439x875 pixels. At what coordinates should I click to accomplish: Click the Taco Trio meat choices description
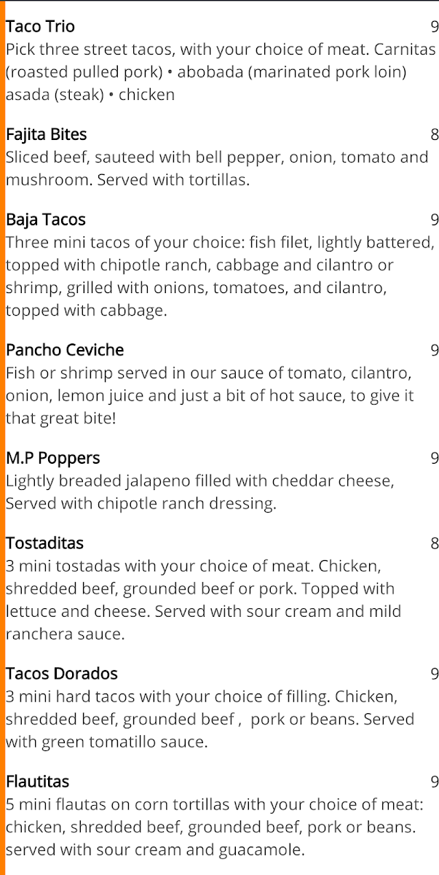pyautogui.click(x=218, y=72)
